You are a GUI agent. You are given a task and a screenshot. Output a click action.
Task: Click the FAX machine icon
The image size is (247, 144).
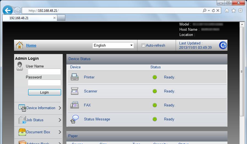click(x=75, y=105)
